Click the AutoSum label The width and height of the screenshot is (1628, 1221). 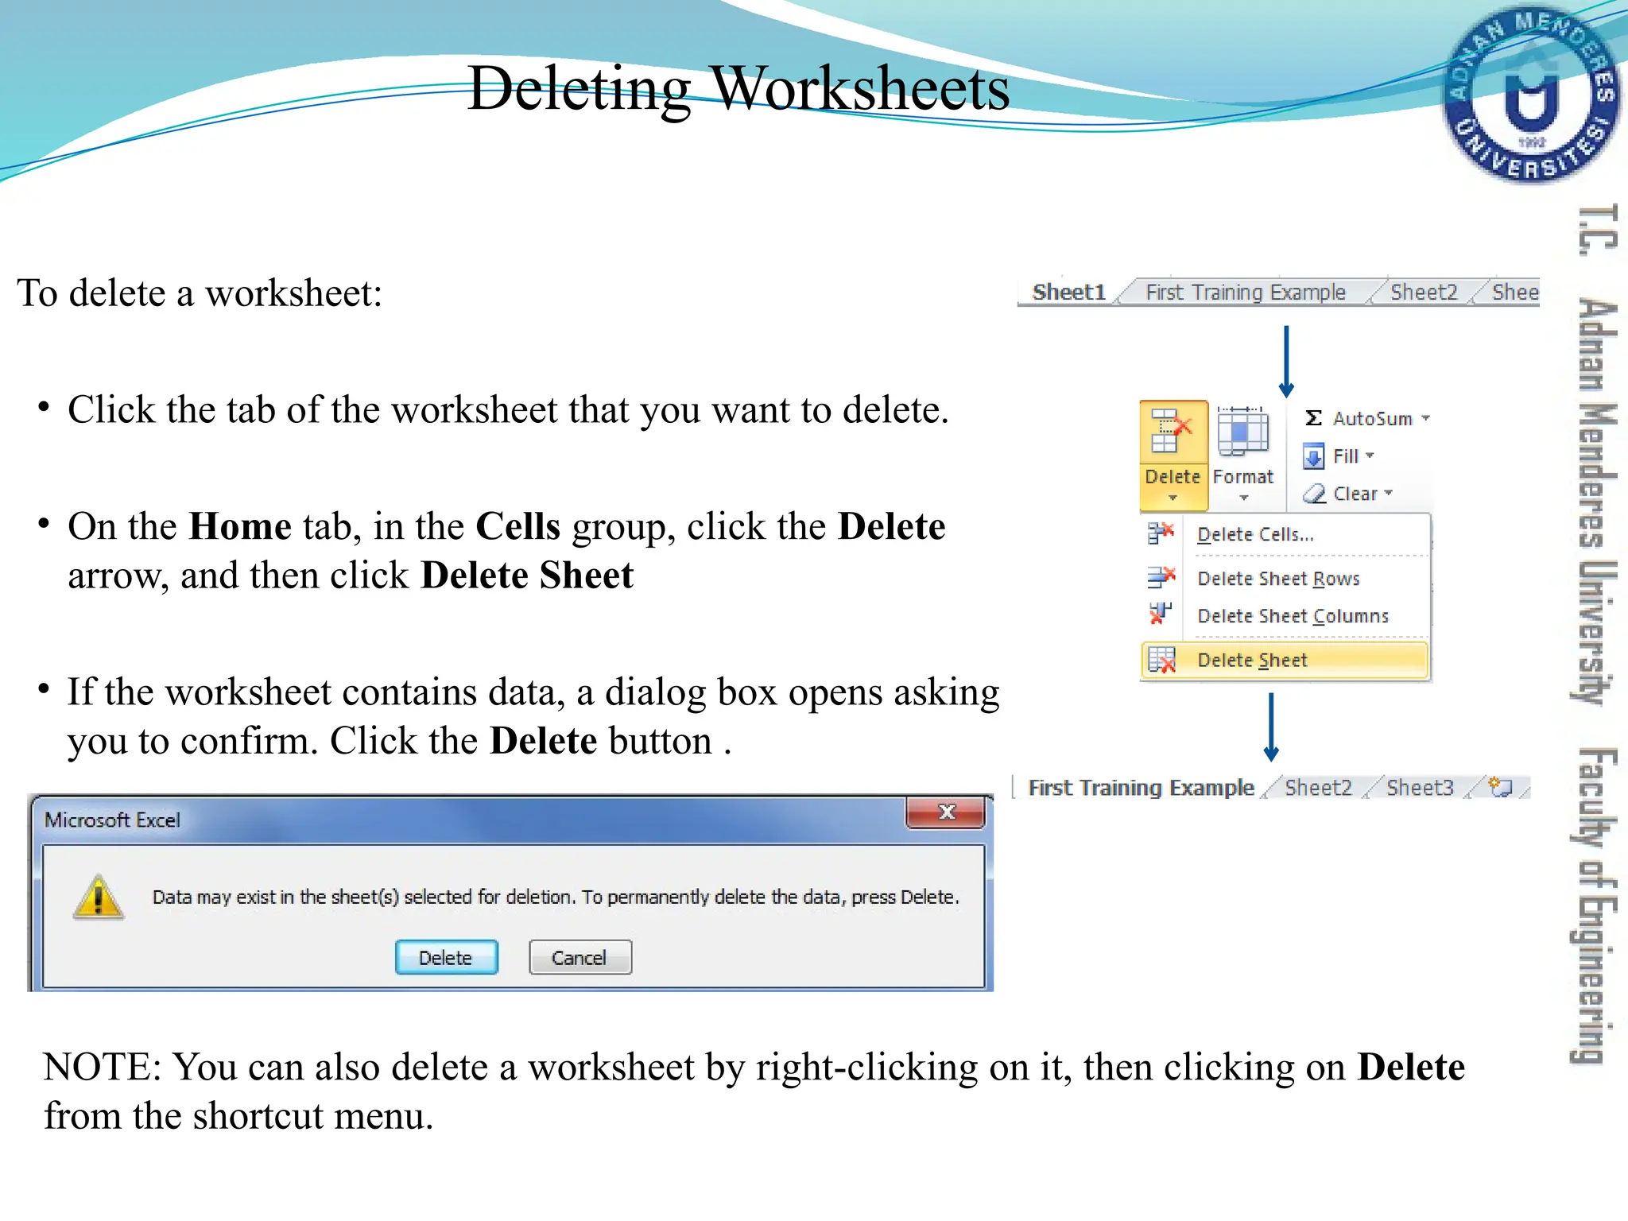click(x=1373, y=418)
